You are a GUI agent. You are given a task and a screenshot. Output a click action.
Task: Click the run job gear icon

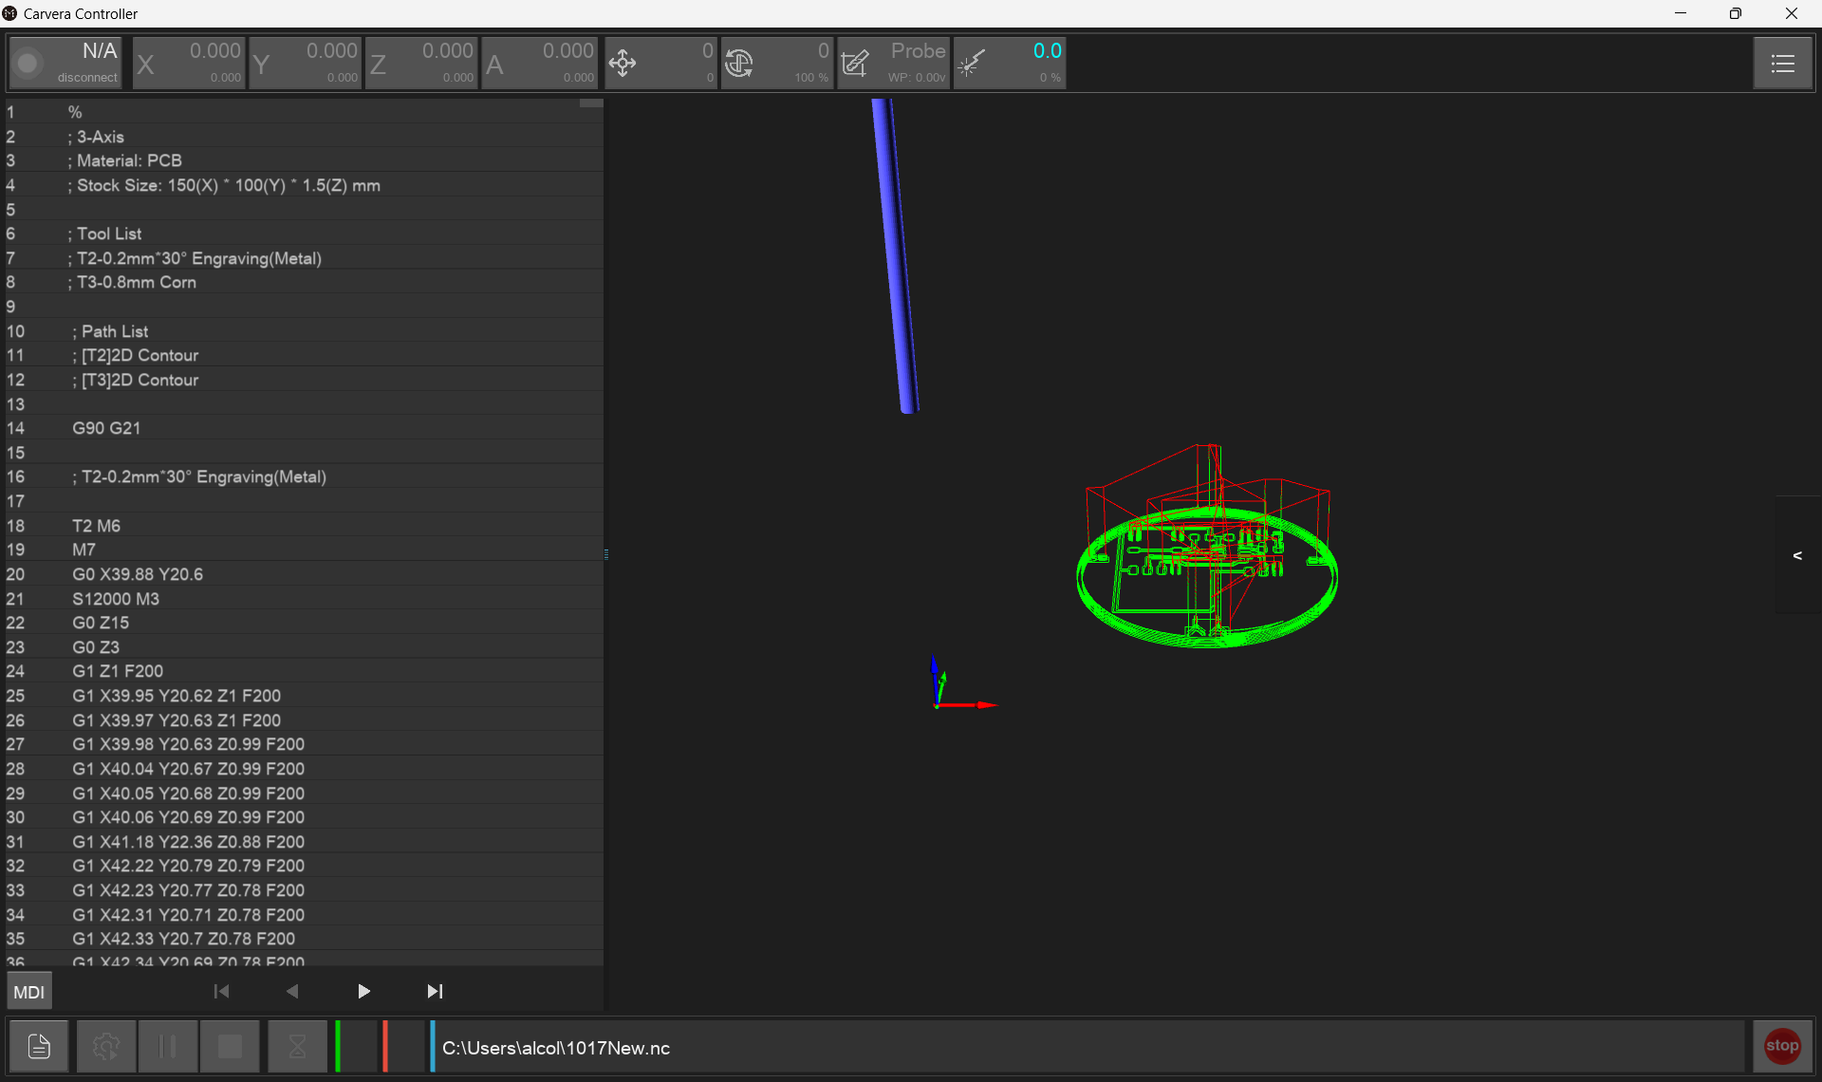(105, 1046)
